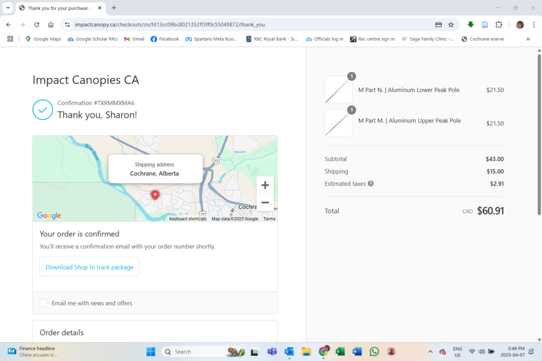Open the Extensions puzzle icon
The image size is (542, 361).
click(499, 24)
